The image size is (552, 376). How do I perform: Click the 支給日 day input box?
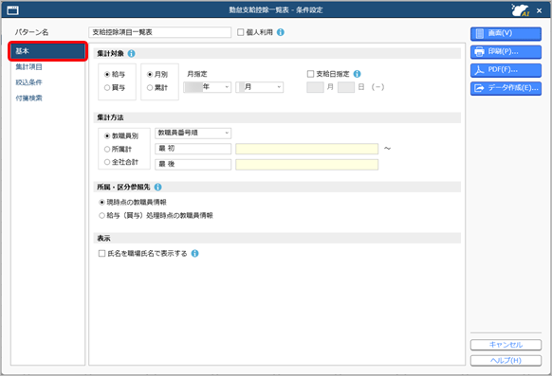(x=346, y=87)
